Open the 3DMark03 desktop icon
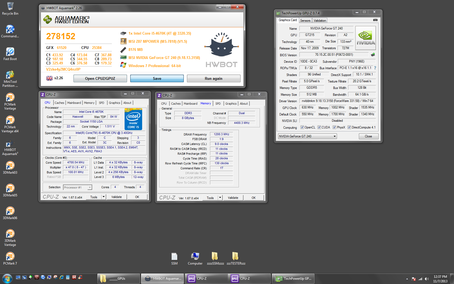The width and height of the screenshot is (454, 284). (10, 167)
